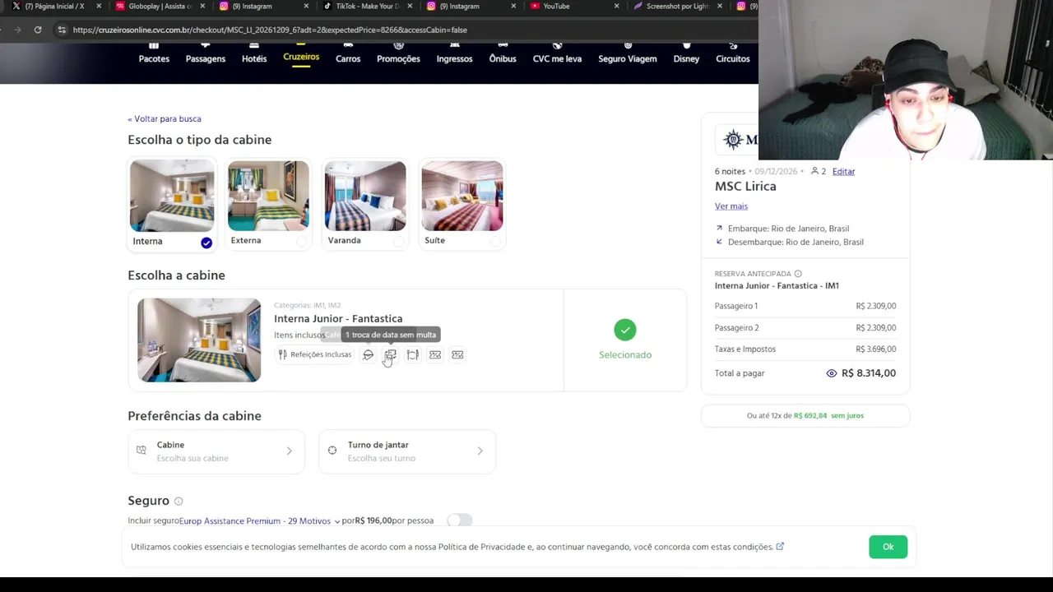Select the Varanda cabin type
Viewport: 1053px width, 592px height.
point(365,204)
